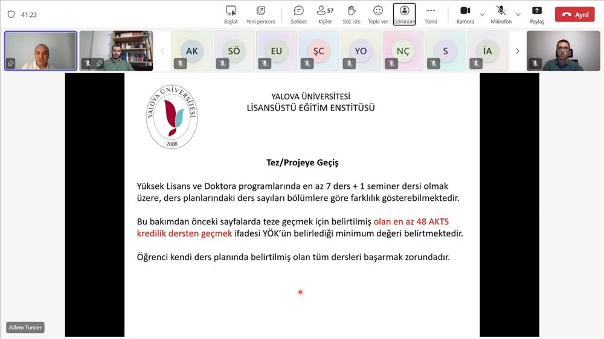Click pin icon on speaker's video tile

pyautogui.click(x=11, y=63)
